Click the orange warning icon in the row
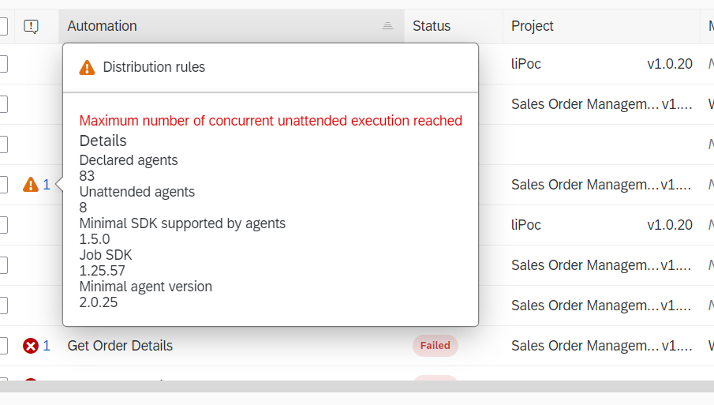The height and width of the screenshot is (405, 714). 31,185
